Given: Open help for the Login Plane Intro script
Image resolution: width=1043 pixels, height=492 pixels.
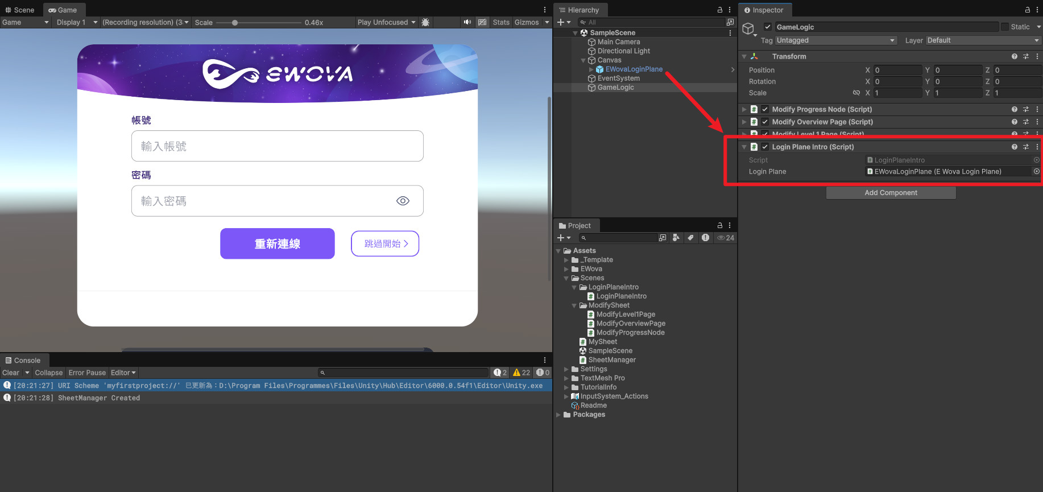Looking at the screenshot, I should tap(1015, 147).
